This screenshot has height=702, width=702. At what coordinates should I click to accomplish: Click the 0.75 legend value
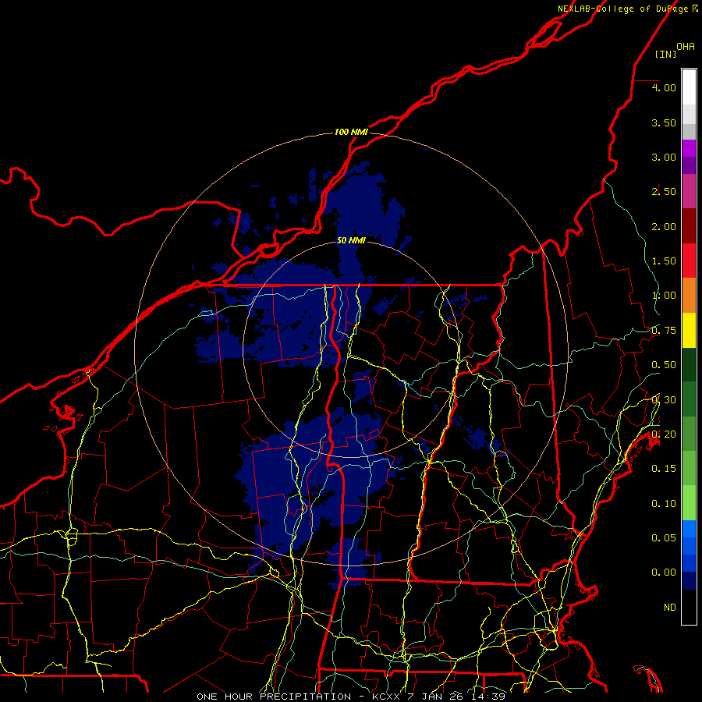(664, 330)
